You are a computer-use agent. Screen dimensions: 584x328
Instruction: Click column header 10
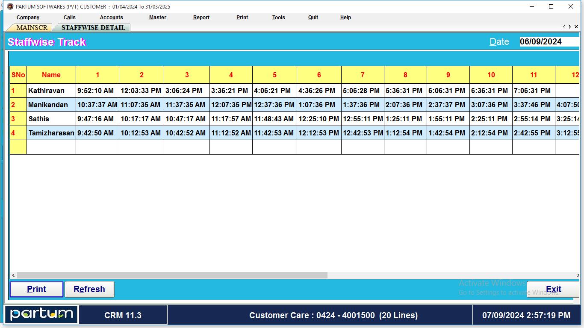pyautogui.click(x=491, y=75)
